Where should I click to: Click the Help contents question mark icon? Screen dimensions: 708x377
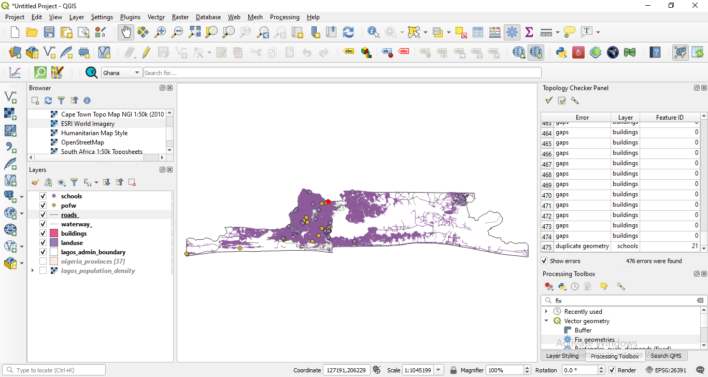[x=656, y=52]
